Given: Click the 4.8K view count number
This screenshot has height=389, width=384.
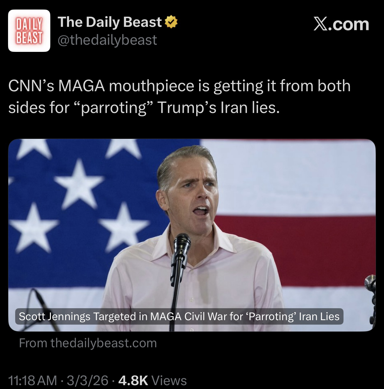Looking at the screenshot, I should (133, 380).
